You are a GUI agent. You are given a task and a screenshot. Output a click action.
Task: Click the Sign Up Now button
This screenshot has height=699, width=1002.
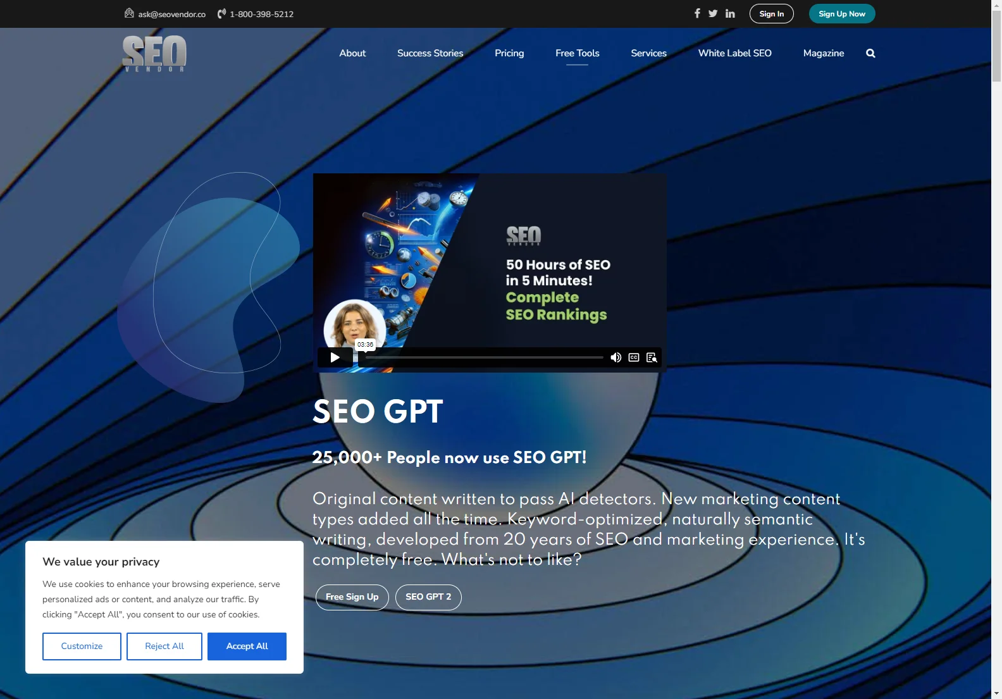pos(842,14)
